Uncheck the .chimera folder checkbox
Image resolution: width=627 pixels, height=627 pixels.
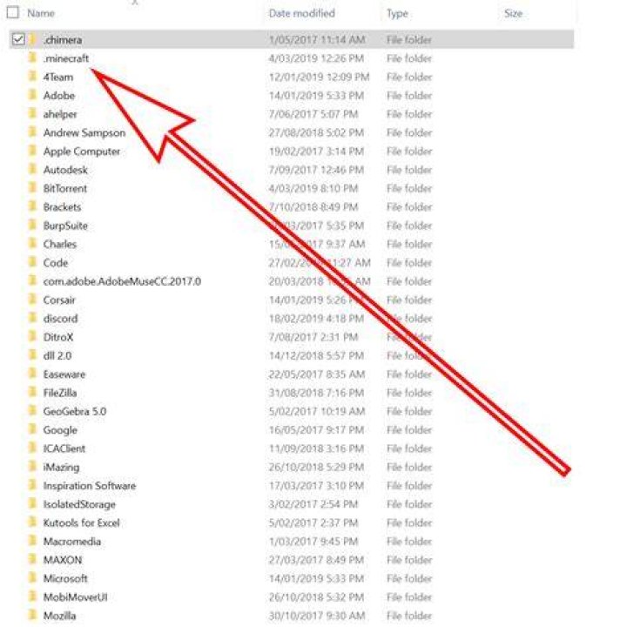point(18,39)
